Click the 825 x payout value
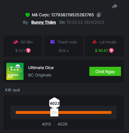 tap(63, 51)
